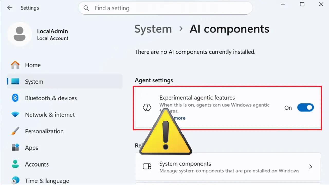Maximize the Settings window
Screen dimensions: 329x185
tap(302, 4)
